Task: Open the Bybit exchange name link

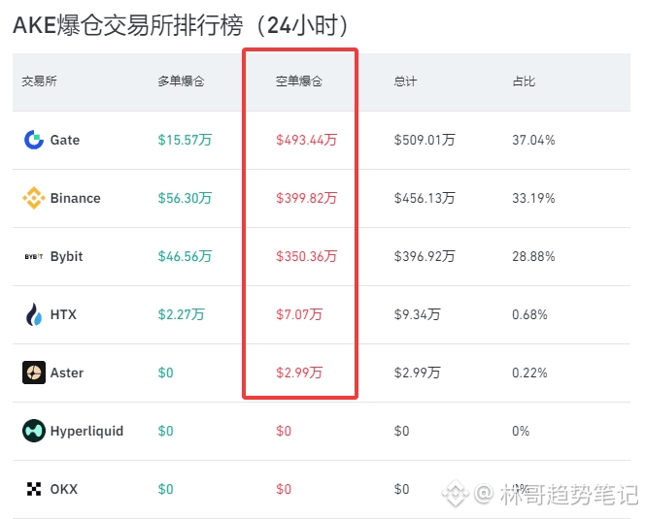Action: click(x=66, y=256)
